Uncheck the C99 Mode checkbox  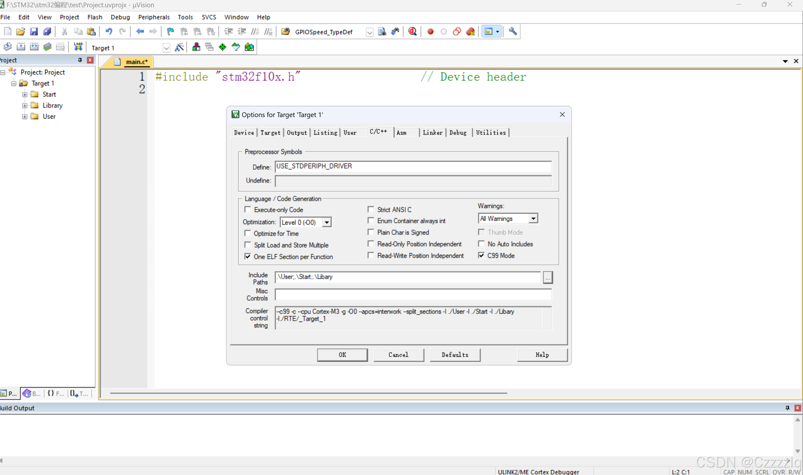pos(481,255)
